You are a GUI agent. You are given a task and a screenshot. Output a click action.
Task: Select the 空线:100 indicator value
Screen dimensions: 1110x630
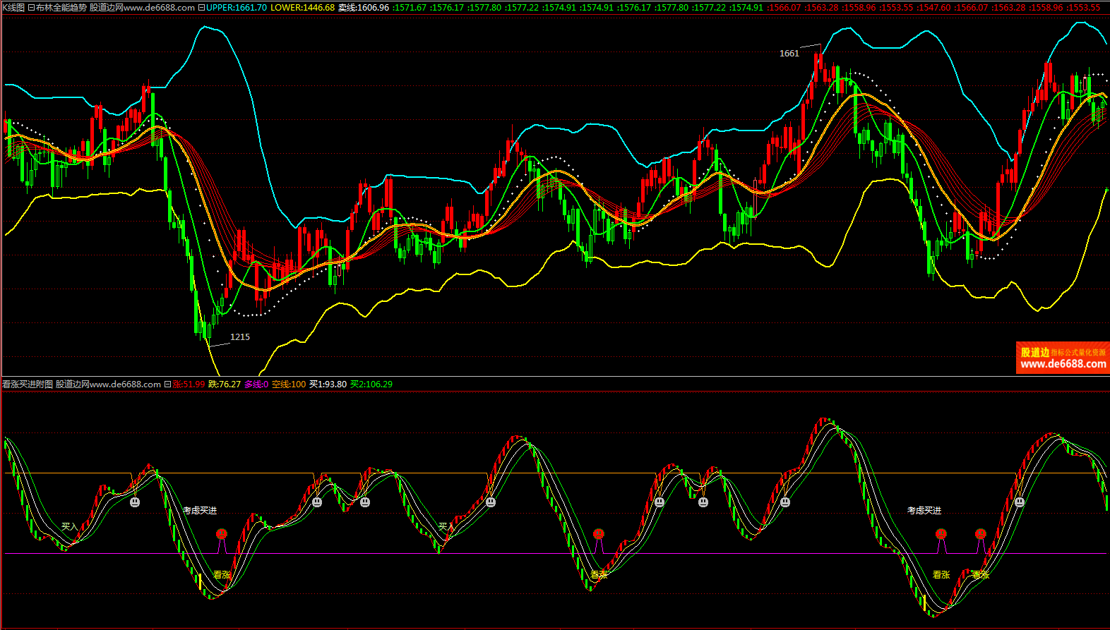click(x=289, y=384)
